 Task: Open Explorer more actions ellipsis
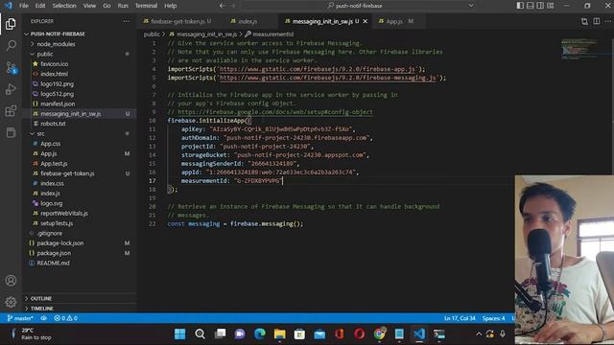coord(126,21)
